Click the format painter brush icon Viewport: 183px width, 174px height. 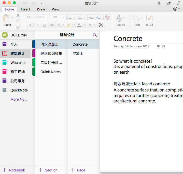(18, 27)
